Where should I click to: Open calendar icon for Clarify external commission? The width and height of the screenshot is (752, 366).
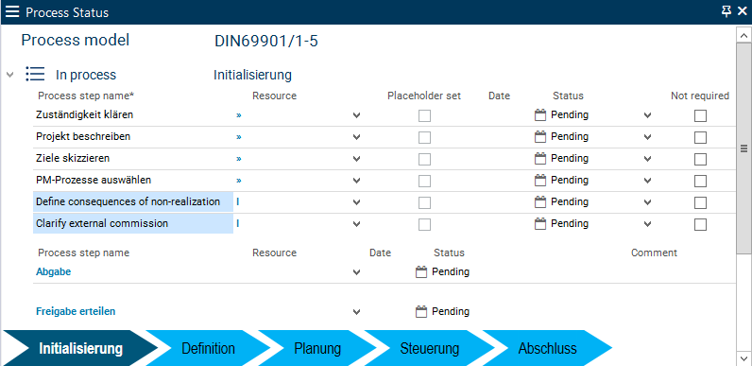tap(540, 223)
